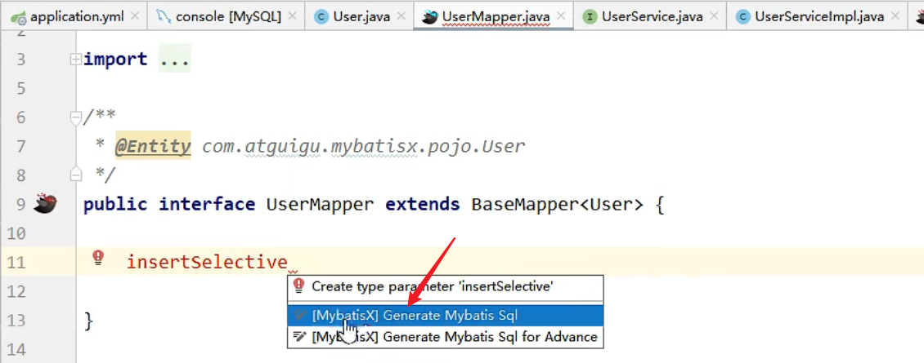Click the MySQL console tab icon
The width and height of the screenshot is (924, 363).
164,17
